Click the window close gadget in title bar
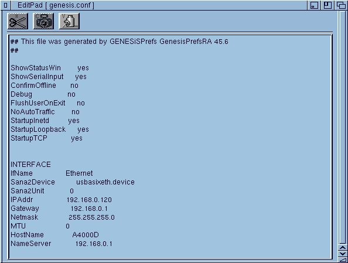Screen dimensions: 348x263 point(5,5)
